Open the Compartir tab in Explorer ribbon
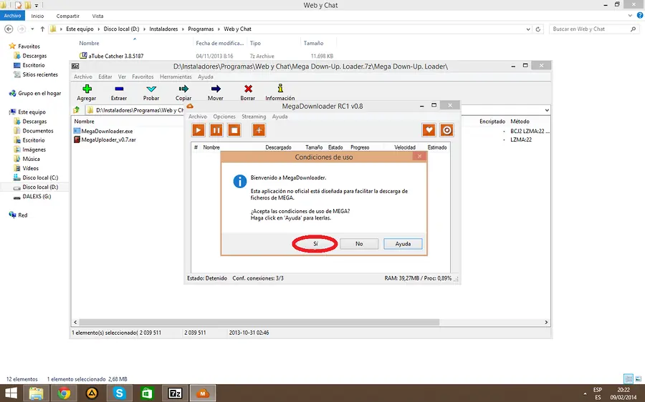Image resolution: width=645 pixels, height=402 pixels. [68, 16]
